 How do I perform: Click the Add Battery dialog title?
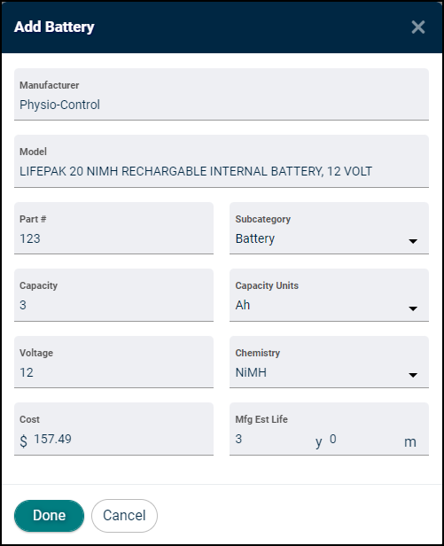tap(54, 27)
